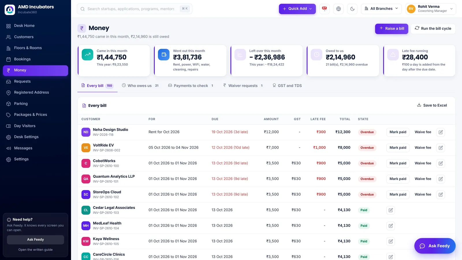Select the Every bill tab

pyautogui.click(x=97, y=86)
